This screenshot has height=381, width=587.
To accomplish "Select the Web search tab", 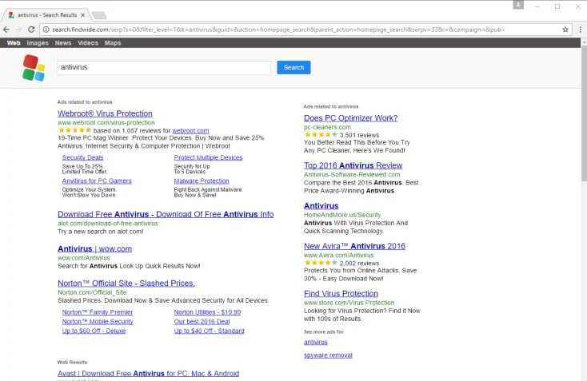I will [x=14, y=43].
